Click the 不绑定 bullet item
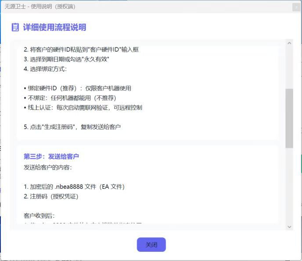 click(x=70, y=98)
